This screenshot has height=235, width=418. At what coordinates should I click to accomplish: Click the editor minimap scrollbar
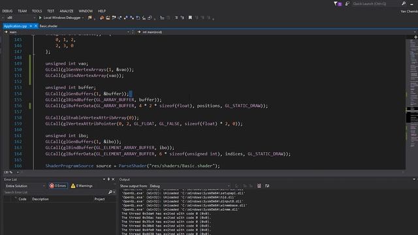(x=412, y=104)
